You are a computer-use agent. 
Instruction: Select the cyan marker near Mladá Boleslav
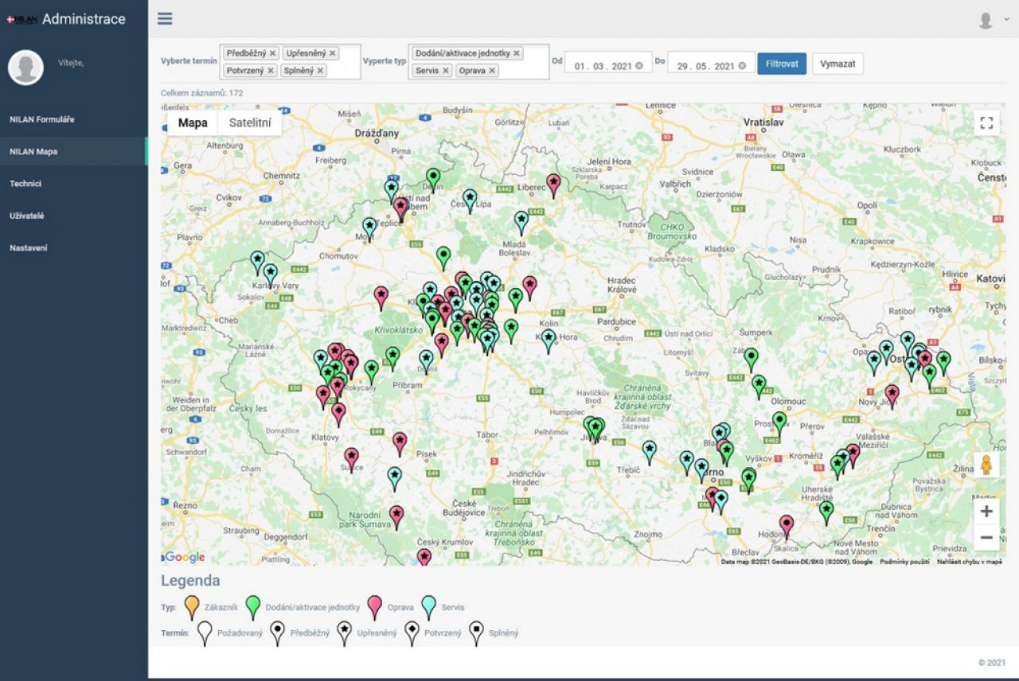tap(521, 222)
